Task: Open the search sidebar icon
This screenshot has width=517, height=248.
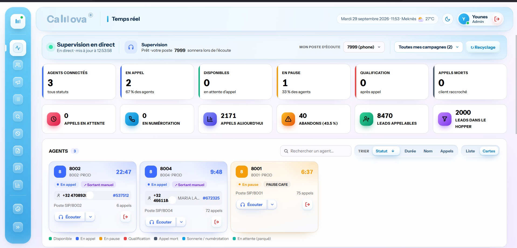Action: 18,117
